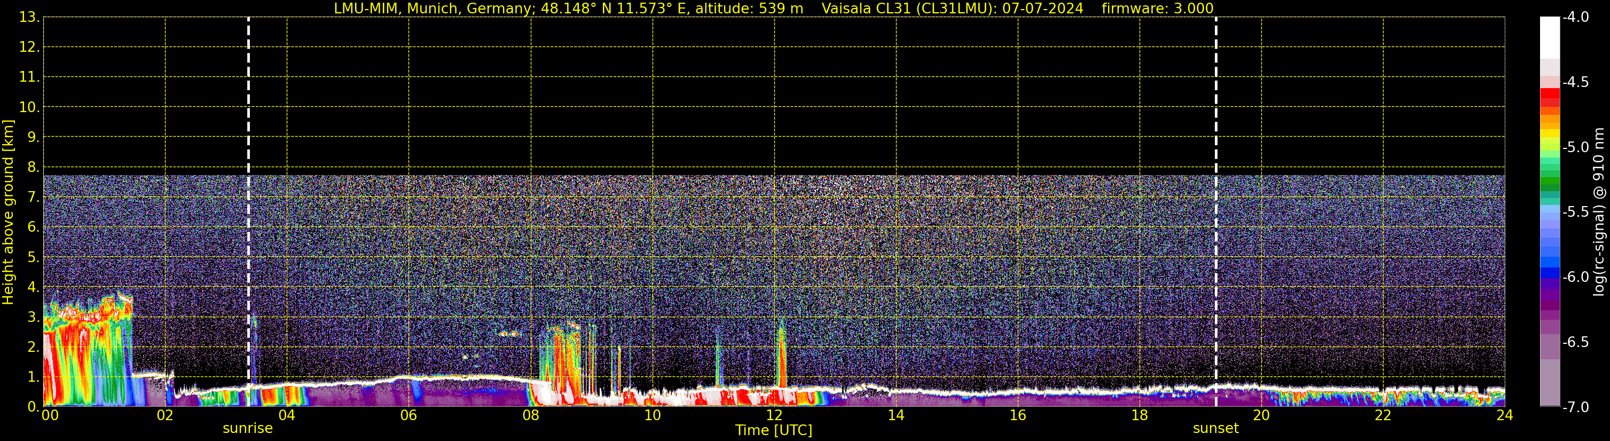Viewport: 1610px width, 441px height.
Task: Click the plot title with Munich location
Action: 568,9
